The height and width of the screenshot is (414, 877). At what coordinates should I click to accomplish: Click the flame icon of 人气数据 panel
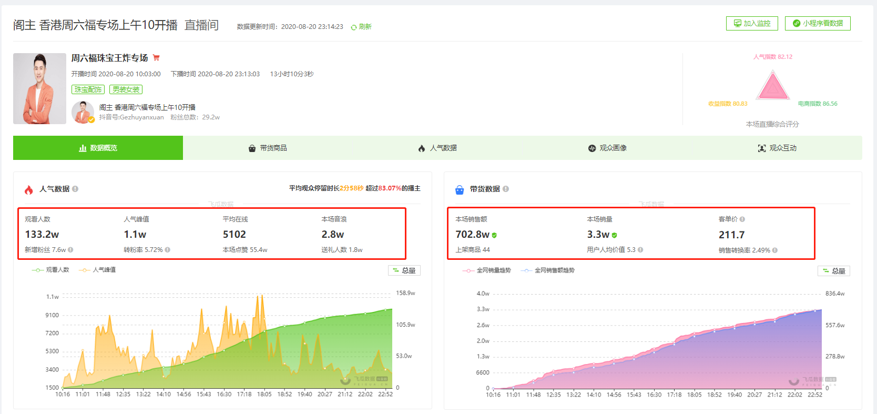point(29,189)
